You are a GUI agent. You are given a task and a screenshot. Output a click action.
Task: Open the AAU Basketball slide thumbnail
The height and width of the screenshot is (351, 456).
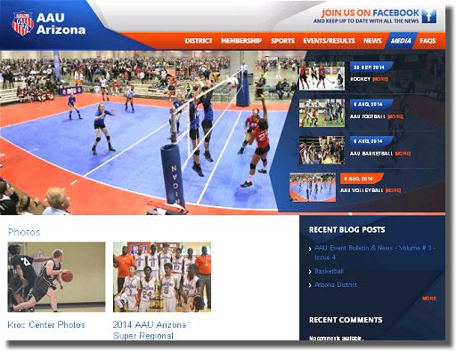[322, 150]
